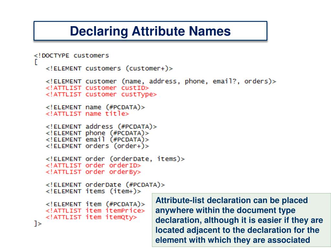This screenshot has width=331, height=248.
Task: Click the opening '[' bracket line
Action: pos(36,62)
